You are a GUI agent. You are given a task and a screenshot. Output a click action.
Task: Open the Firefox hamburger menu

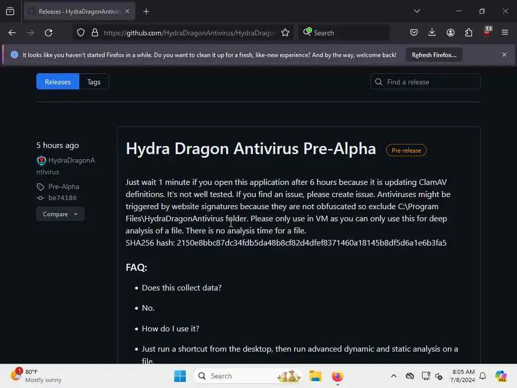point(505,33)
